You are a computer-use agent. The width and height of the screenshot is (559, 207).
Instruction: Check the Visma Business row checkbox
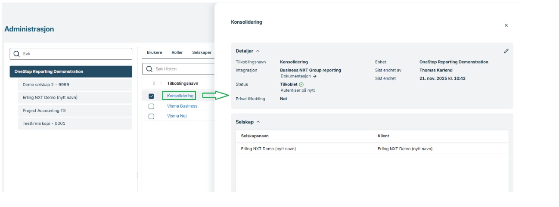point(151,106)
